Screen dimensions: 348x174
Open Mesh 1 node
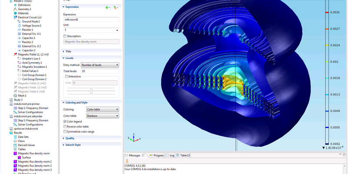[23, 95]
